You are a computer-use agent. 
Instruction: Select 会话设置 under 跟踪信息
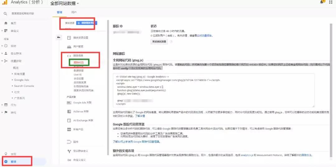79,78
